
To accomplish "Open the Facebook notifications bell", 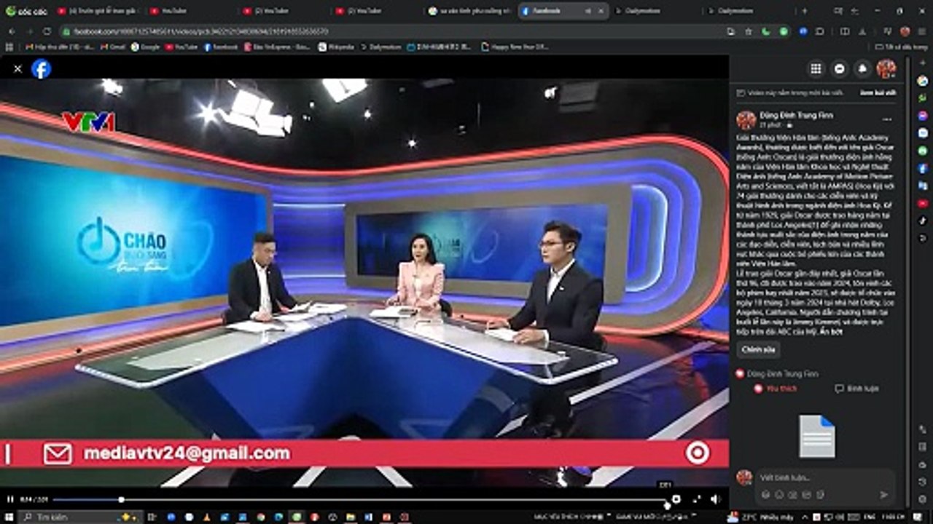I will [863, 68].
